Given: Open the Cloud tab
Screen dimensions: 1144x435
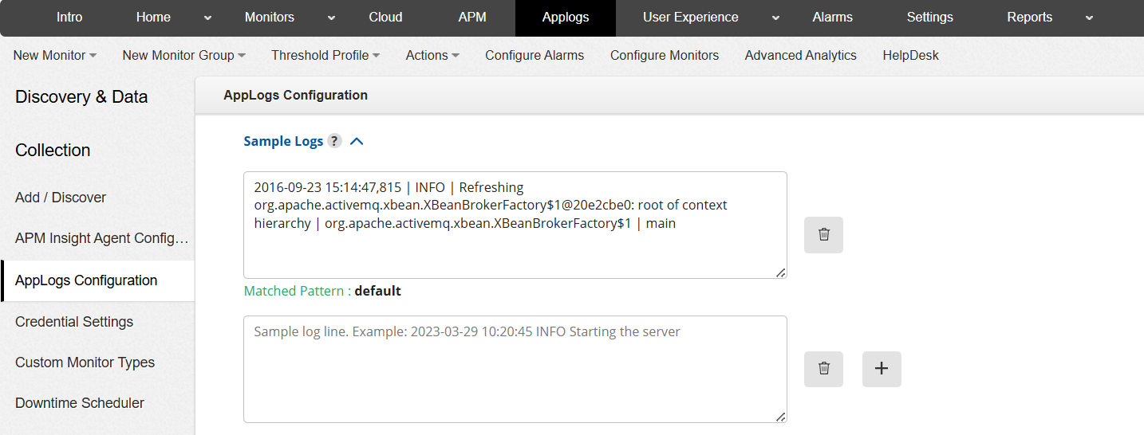Looking at the screenshot, I should 385,18.
